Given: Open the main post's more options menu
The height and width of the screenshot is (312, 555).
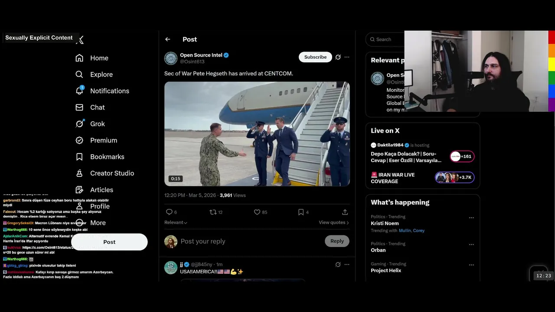Looking at the screenshot, I should click(x=347, y=57).
